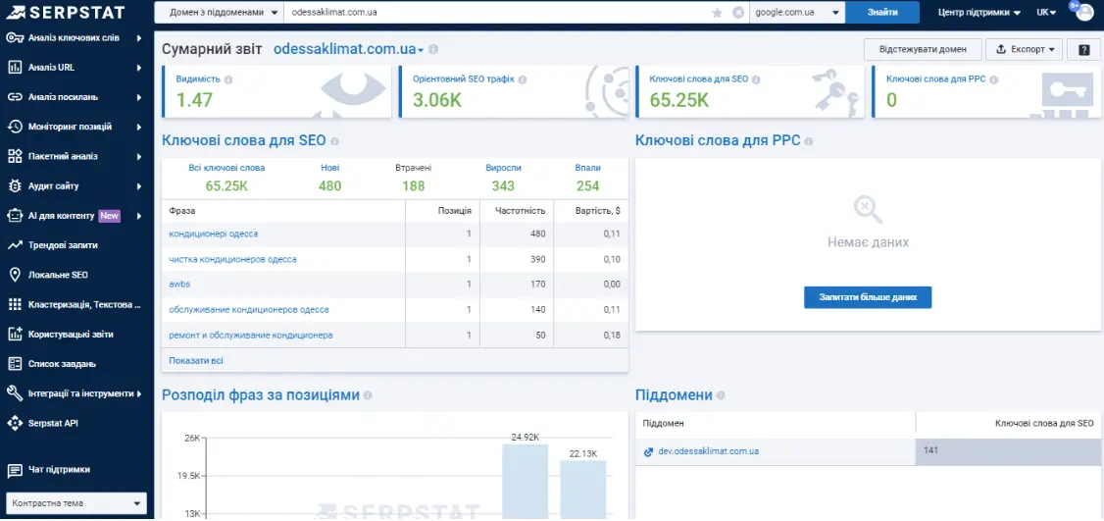The width and height of the screenshot is (1104, 521).
Task: Expand the Експорт dropdown button
Action: coord(1024,50)
